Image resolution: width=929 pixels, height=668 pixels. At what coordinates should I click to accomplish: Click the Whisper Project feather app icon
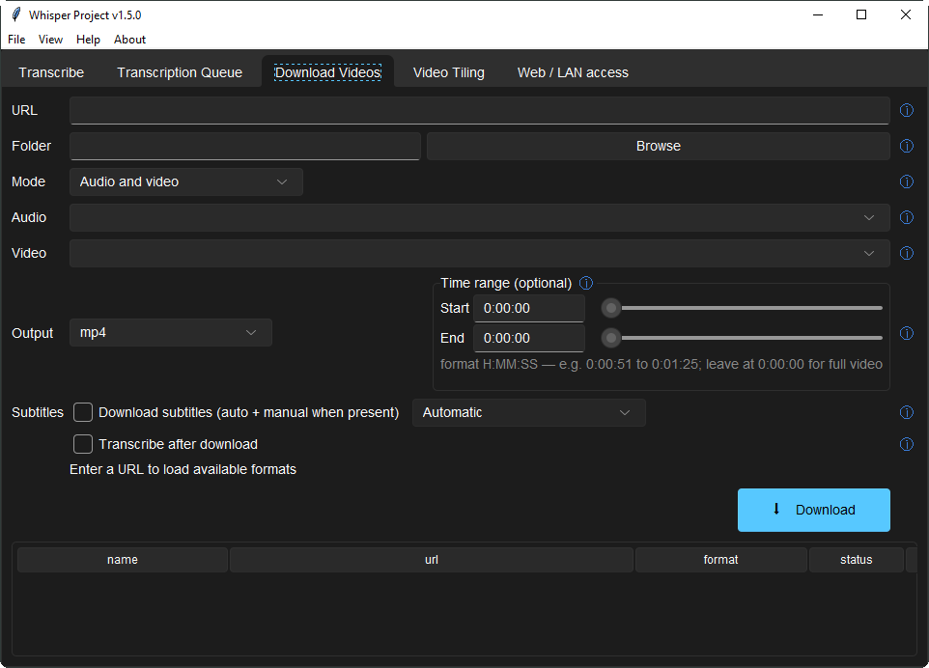(16, 14)
